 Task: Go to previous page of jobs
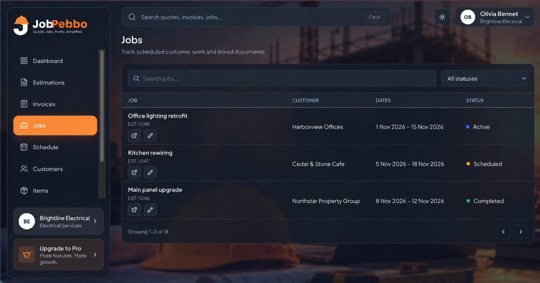point(503,232)
